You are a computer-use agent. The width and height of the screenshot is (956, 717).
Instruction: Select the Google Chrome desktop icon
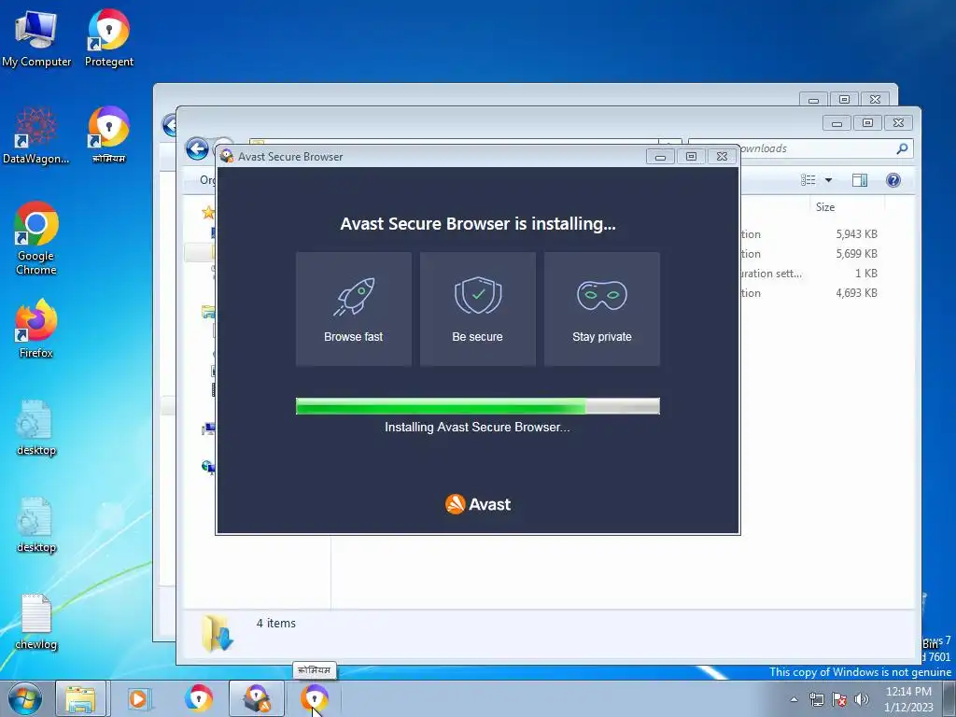point(36,239)
